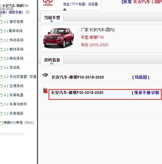Viewport: 162px width, 164px height.
Task: Click the red repair manual book icon
Action: (x=45, y=90)
